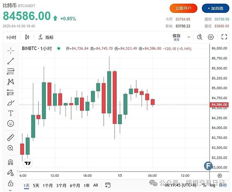Select the brush drawing tool
Screen dimensions: 232x192
(x=10, y=103)
